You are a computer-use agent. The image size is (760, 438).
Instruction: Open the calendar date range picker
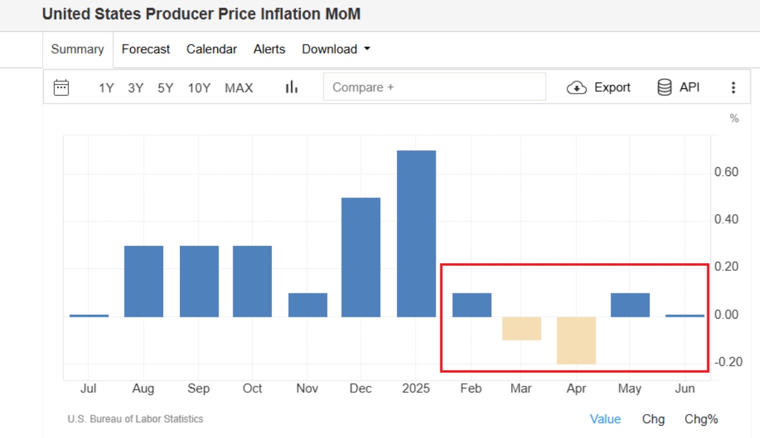pos(61,87)
